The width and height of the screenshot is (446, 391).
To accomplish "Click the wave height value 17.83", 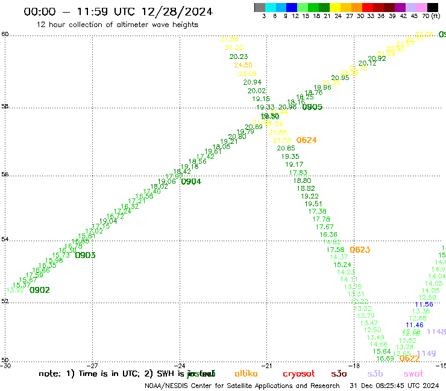I will coord(298,173).
